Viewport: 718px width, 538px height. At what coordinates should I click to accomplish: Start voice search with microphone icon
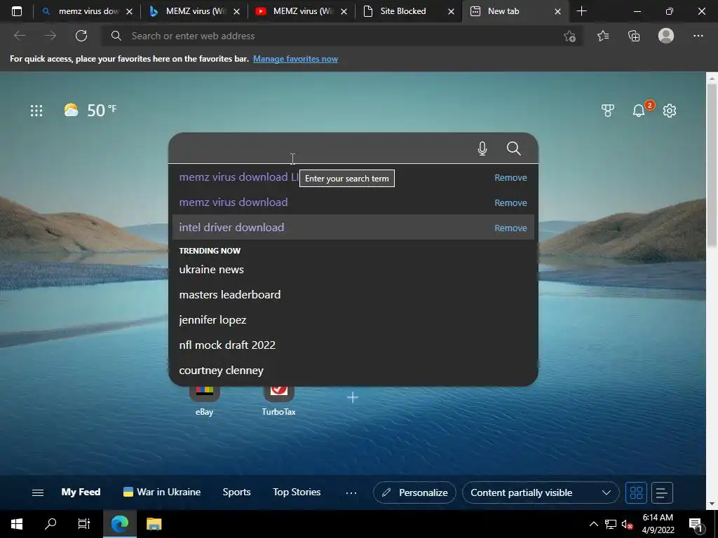(482, 149)
